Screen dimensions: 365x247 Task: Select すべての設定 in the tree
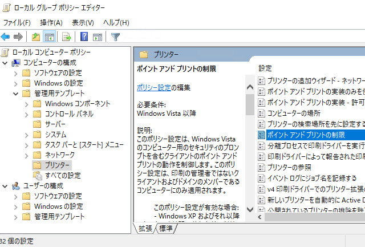tap(63, 176)
